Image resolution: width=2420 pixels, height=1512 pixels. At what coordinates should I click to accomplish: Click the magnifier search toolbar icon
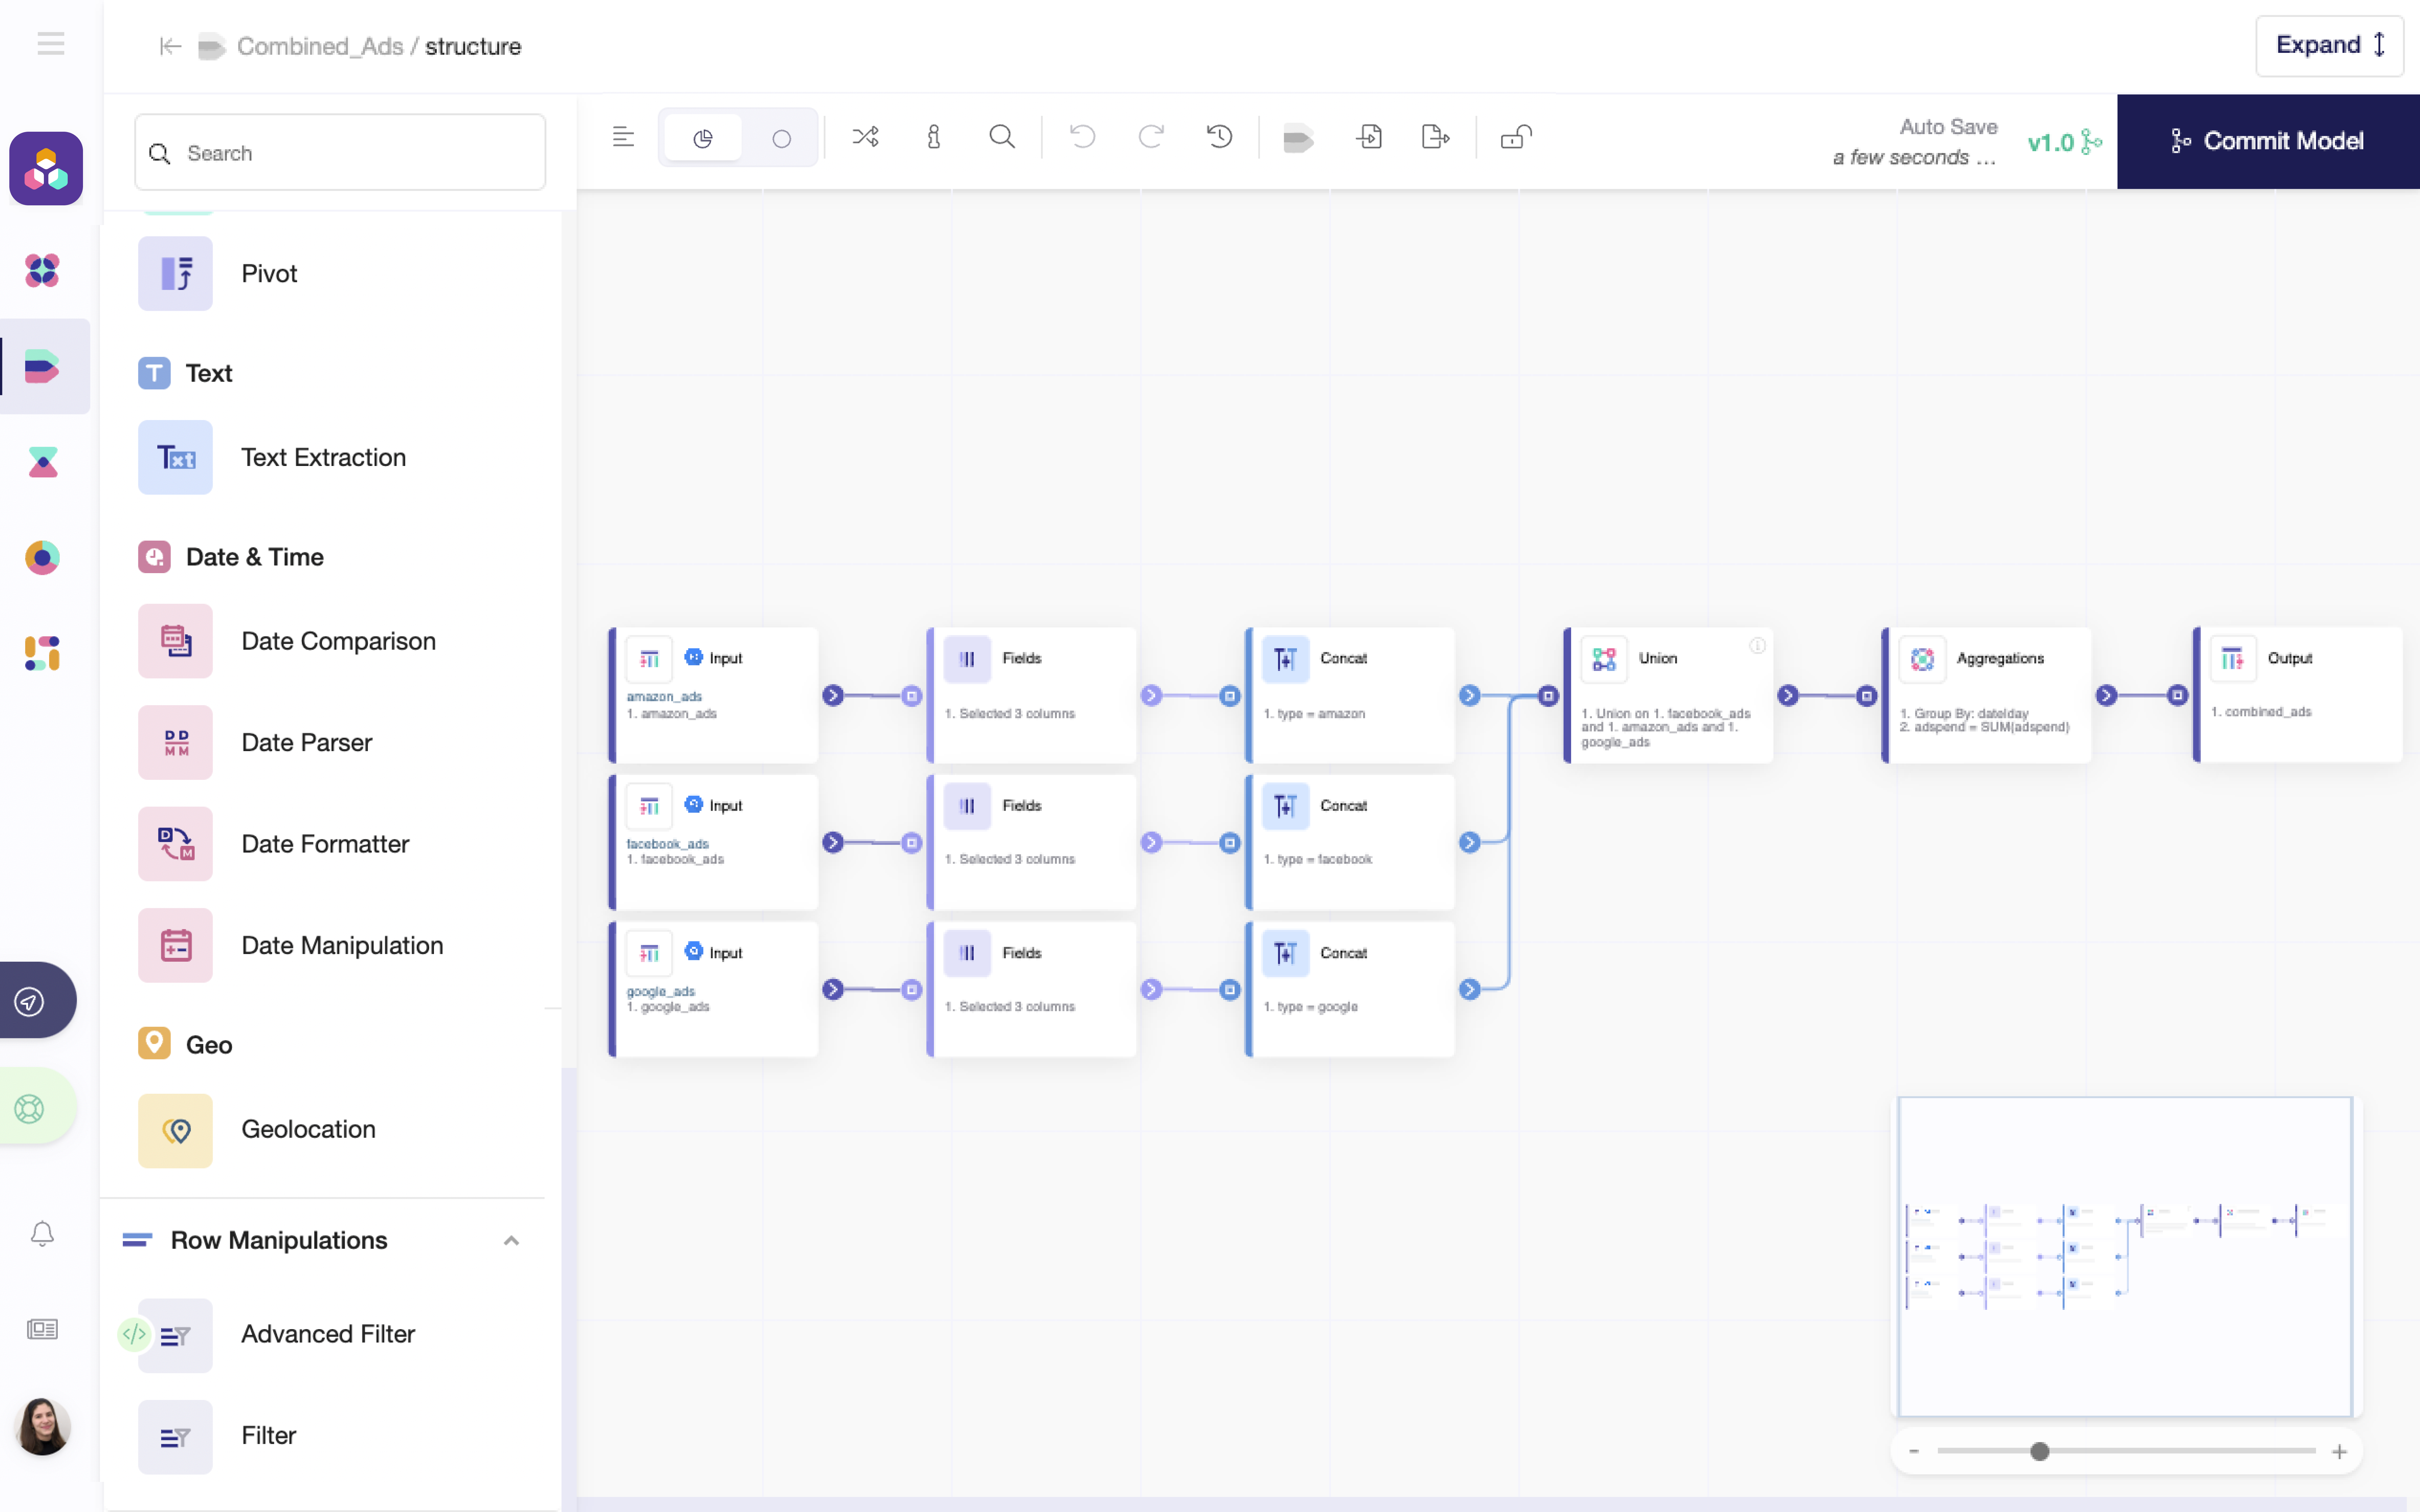tap(1002, 137)
